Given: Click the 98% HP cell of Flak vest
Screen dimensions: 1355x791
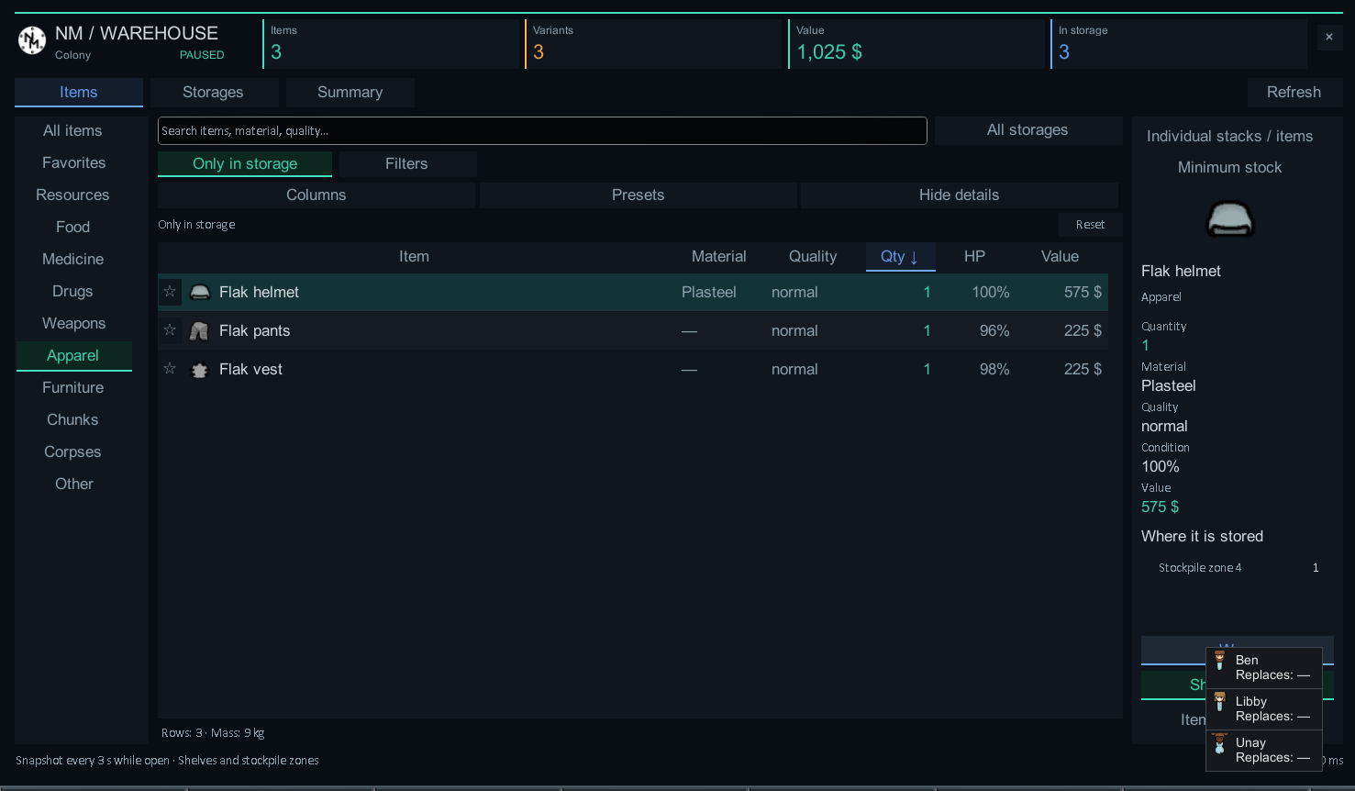Looking at the screenshot, I should pyautogui.click(x=994, y=369).
